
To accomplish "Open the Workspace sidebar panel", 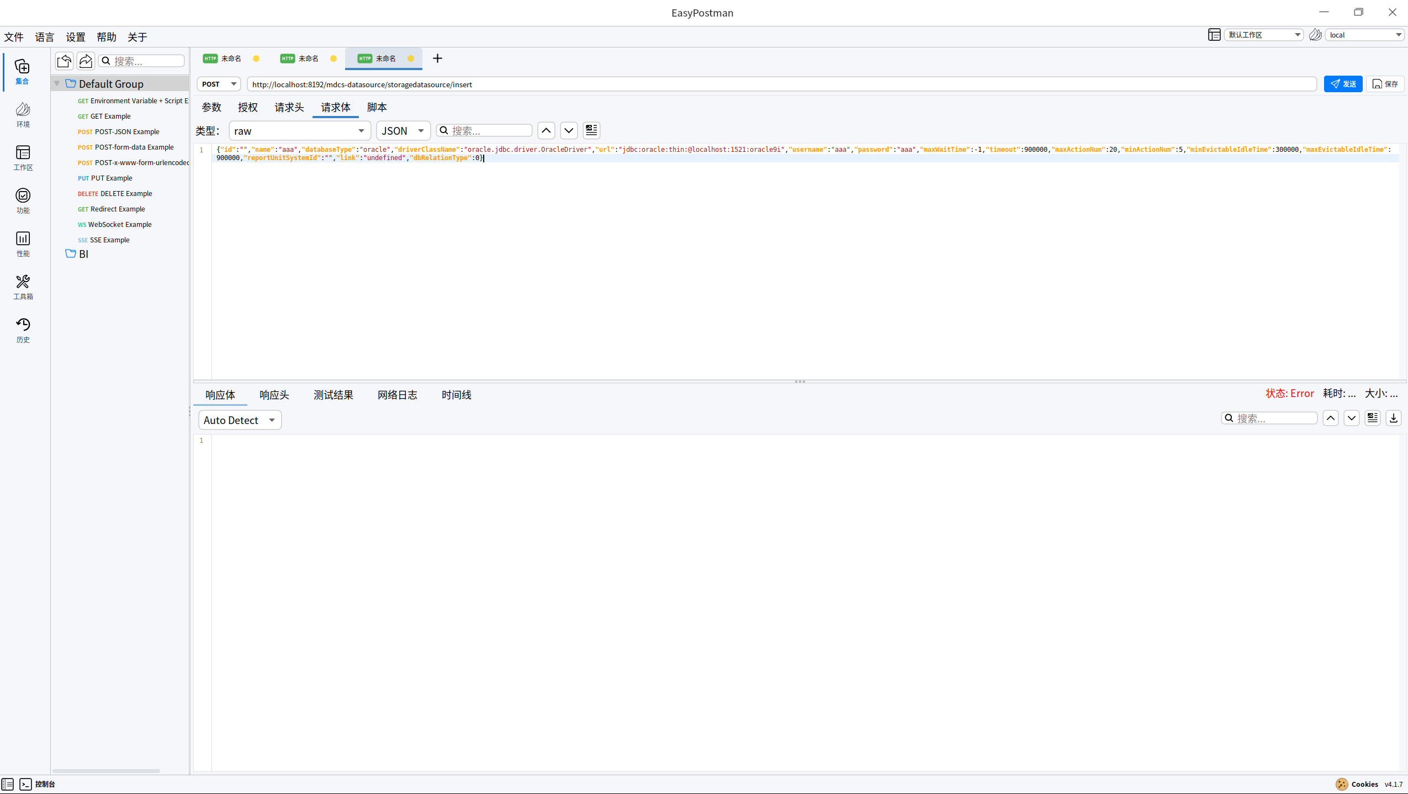I will coord(23,157).
